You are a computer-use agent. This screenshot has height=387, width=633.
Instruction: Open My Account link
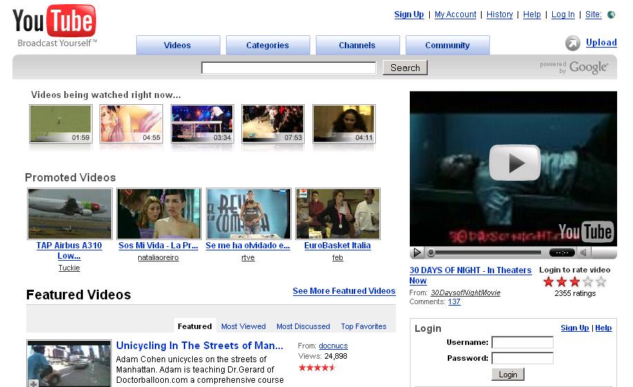[455, 14]
